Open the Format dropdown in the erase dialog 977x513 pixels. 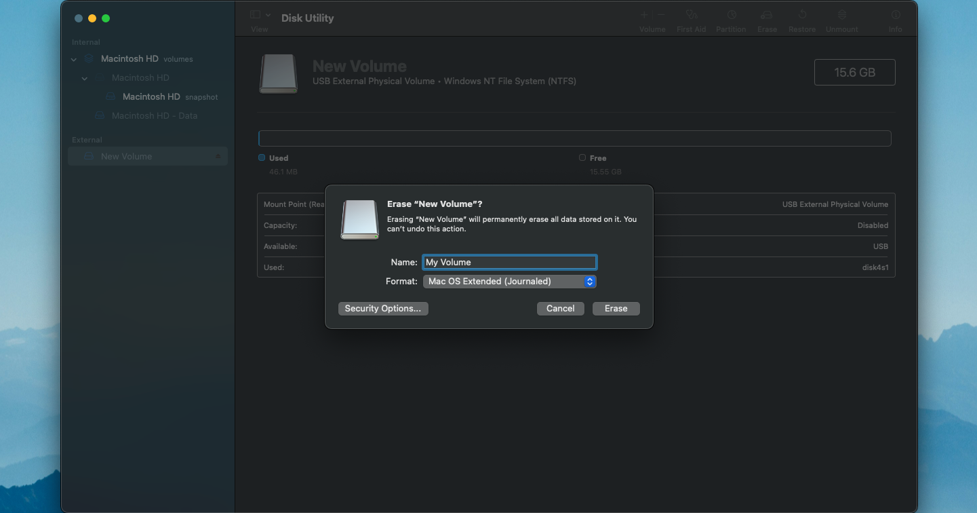click(x=509, y=281)
